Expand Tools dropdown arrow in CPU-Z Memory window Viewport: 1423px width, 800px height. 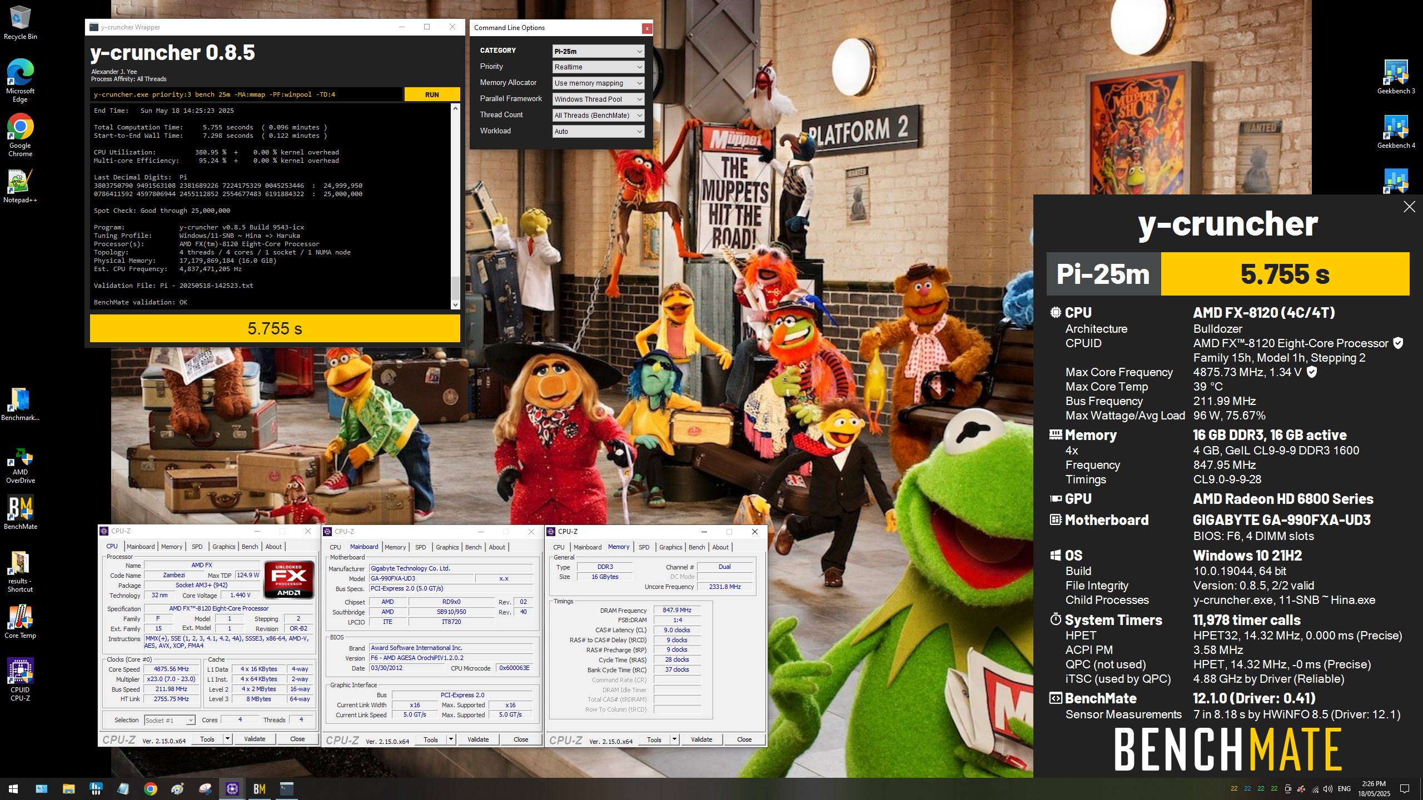tap(674, 739)
